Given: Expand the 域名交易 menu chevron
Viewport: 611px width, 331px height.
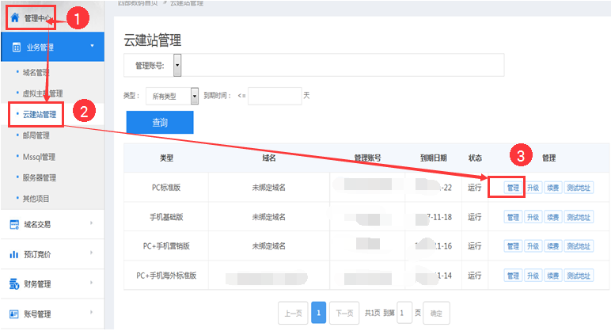Looking at the screenshot, I should pos(92,224).
